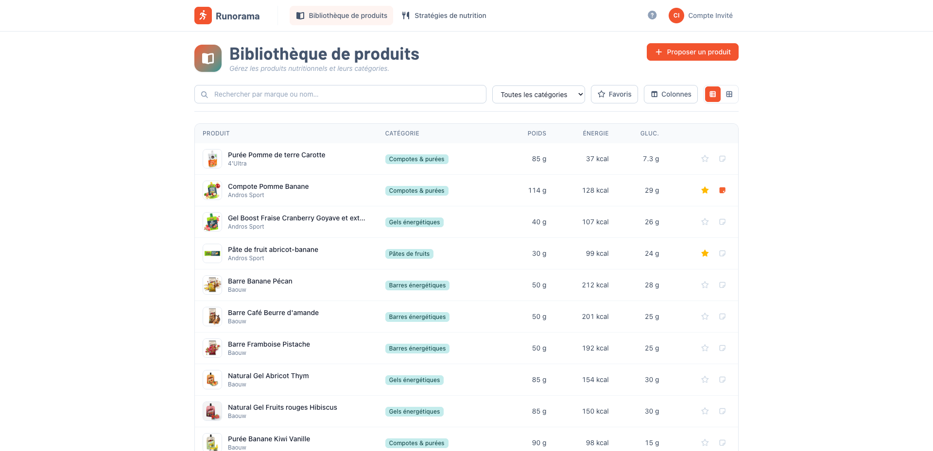The image size is (933, 451).
Task: Open note for Natural Gel Fruits rouges Hibiscus
Action: pos(723,411)
